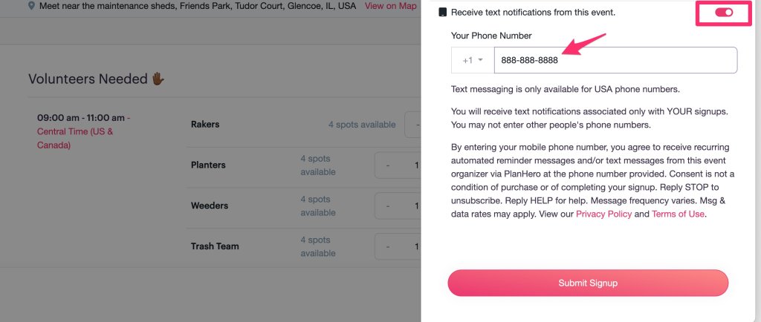761x322 pixels.
Task: Click the Friends Park meeting address text
Action: pyautogui.click(x=198, y=6)
